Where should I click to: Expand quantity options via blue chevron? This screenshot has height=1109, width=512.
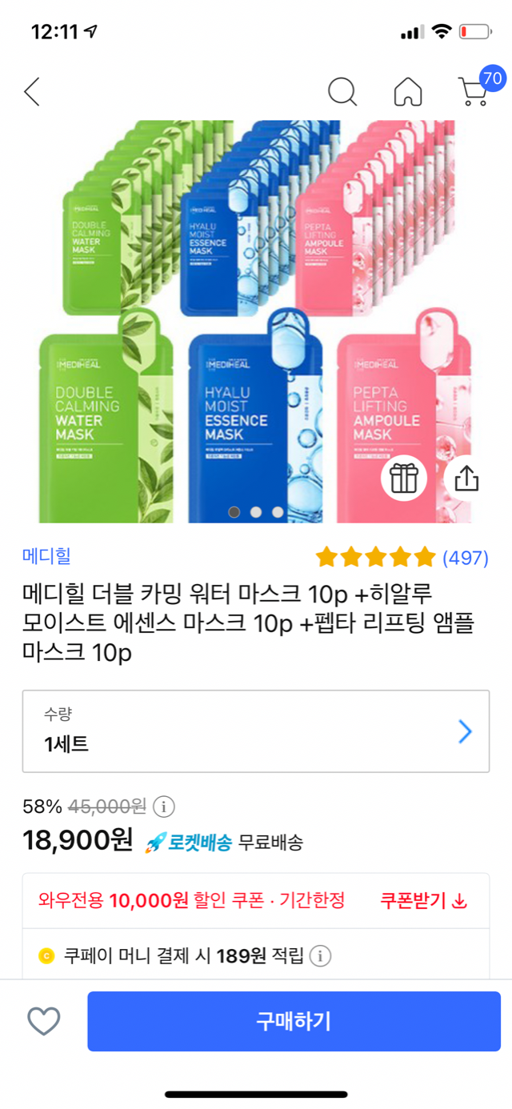[x=466, y=731]
